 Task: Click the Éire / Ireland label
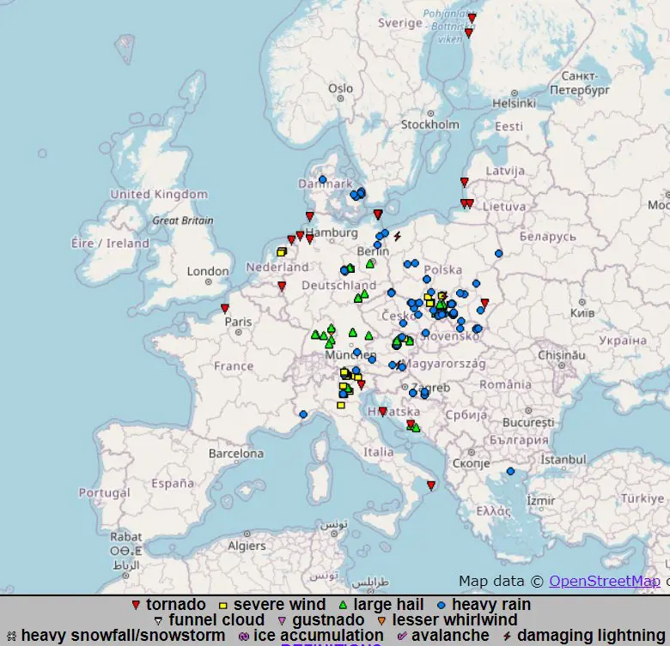click(110, 243)
